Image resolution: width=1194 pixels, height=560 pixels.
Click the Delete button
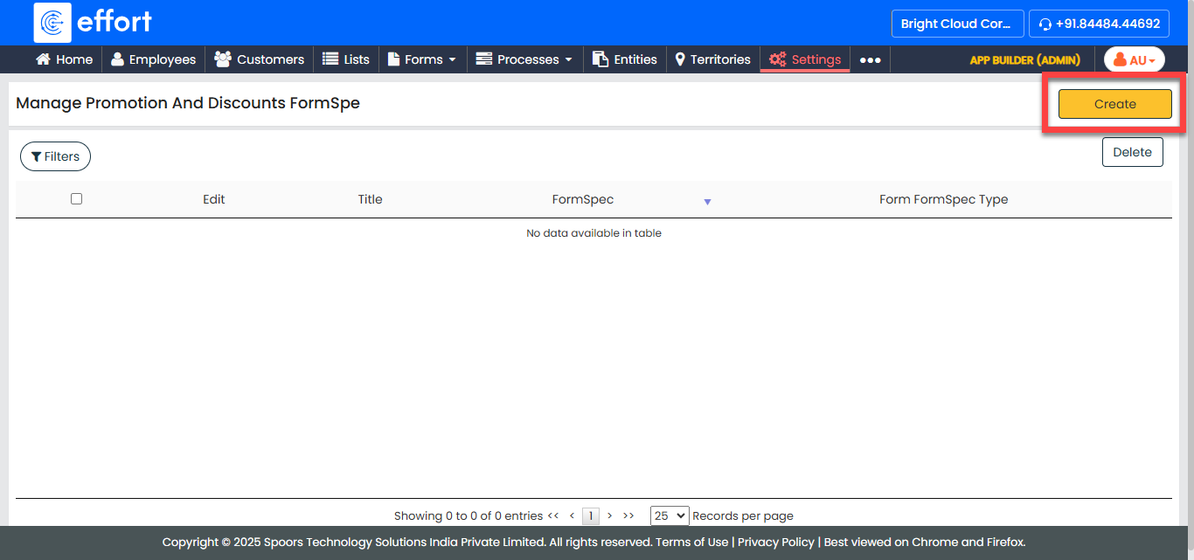pyautogui.click(x=1132, y=152)
